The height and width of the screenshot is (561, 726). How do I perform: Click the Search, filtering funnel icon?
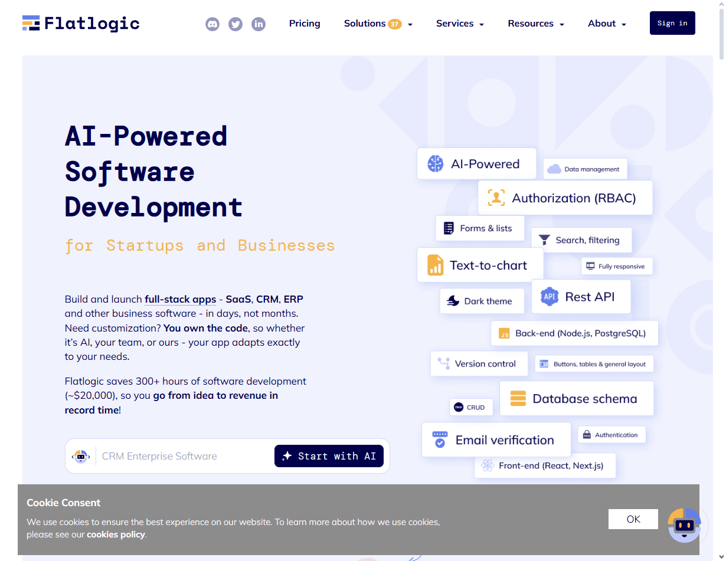pos(544,240)
